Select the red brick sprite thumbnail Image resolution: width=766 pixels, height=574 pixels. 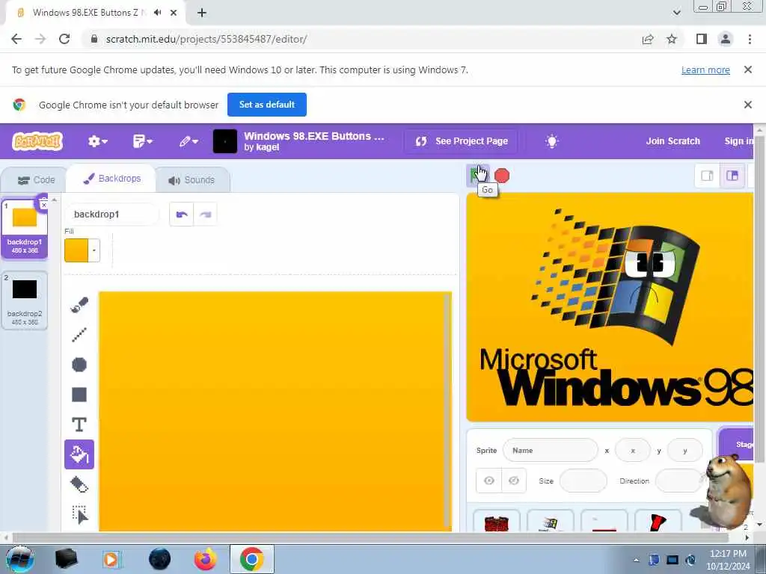point(497,521)
